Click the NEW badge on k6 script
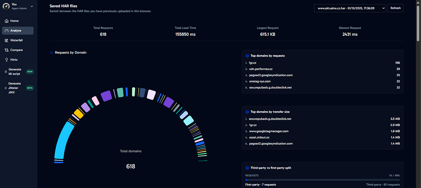Viewport: 421px width, 188px height. point(30,72)
